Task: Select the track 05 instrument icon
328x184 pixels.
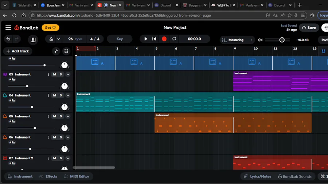Action: pos(5,116)
